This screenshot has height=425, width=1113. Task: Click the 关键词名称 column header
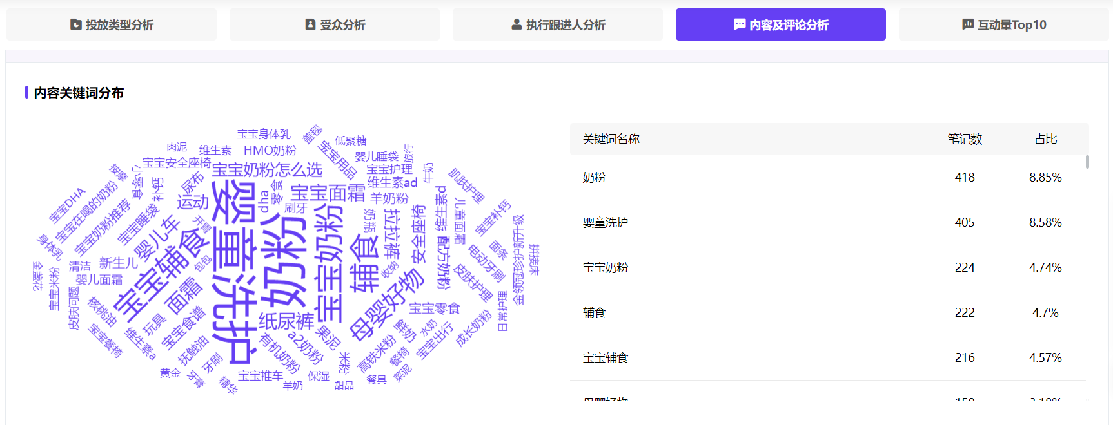[611, 139]
